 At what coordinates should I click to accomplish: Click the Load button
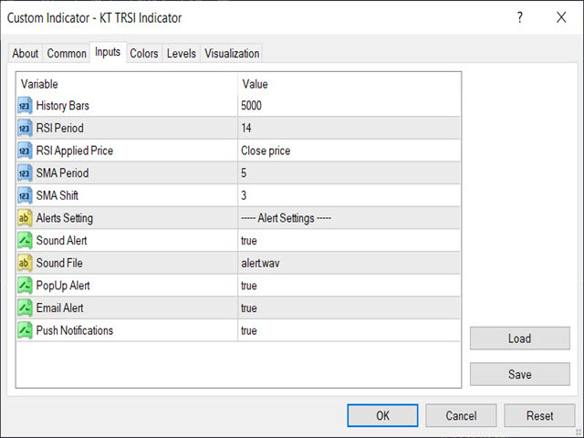point(519,339)
